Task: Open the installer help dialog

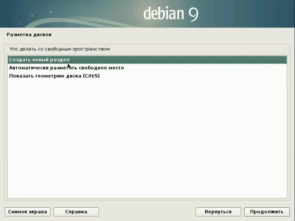Action: [76, 212]
